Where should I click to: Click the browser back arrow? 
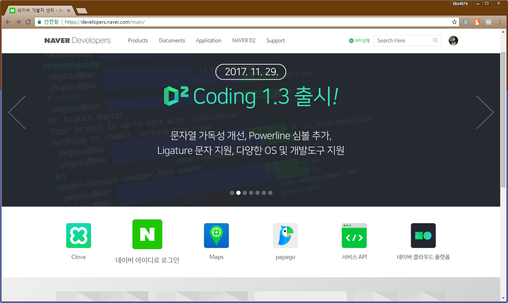coord(8,22)
